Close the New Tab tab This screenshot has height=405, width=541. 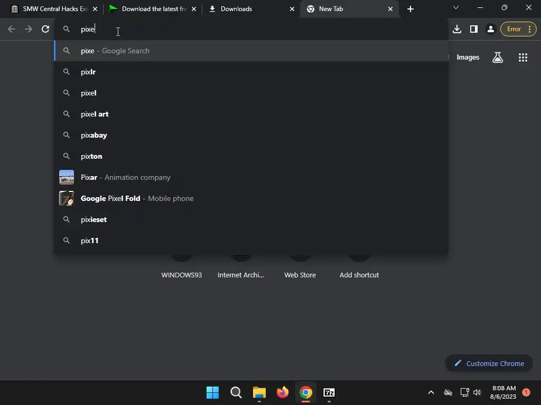[x=390, y=9]
